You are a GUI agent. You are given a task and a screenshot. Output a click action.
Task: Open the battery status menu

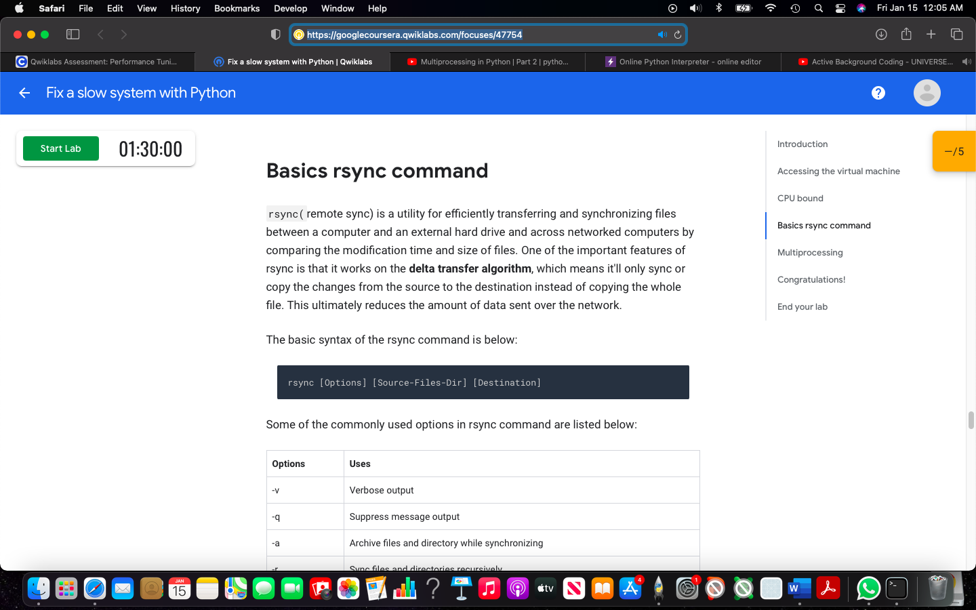(744, 8)
